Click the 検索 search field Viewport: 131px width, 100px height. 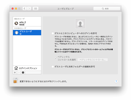107,8
